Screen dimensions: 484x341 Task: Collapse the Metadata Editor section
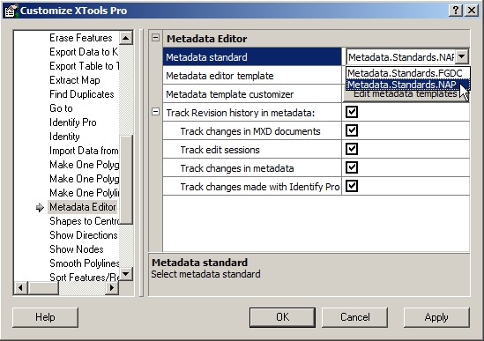(156, 38)
